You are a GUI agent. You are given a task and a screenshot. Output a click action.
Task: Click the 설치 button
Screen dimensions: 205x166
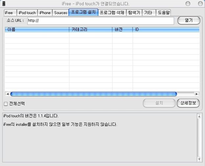click(159, 103)
